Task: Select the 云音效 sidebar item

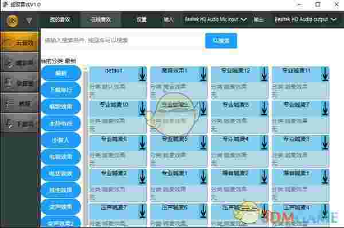Action: [x=19, y=42]
